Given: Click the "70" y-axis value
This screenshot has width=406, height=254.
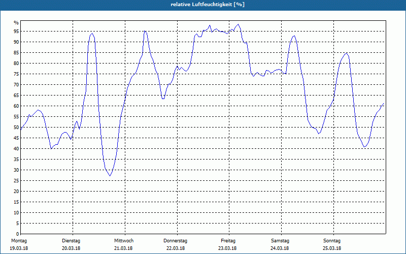Looking at the screenshot, I should (x=16, y=85).
